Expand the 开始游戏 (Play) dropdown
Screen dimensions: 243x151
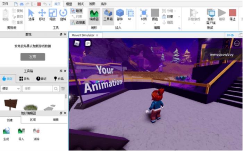tap(194, 23)
